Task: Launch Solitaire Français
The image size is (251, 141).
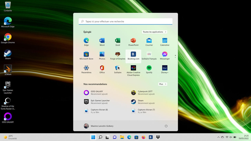Action: click(149, 55)
